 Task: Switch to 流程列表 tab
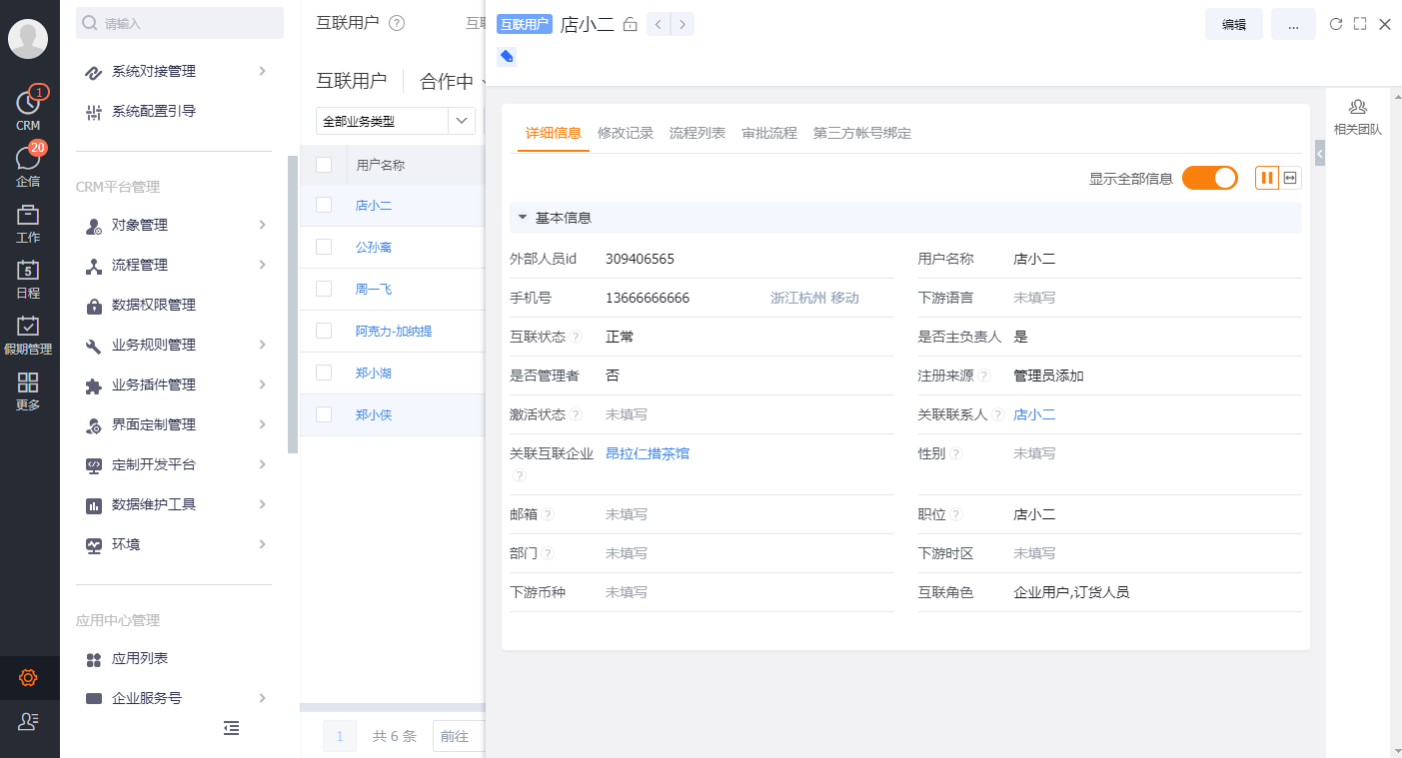(x=698, y=133)
